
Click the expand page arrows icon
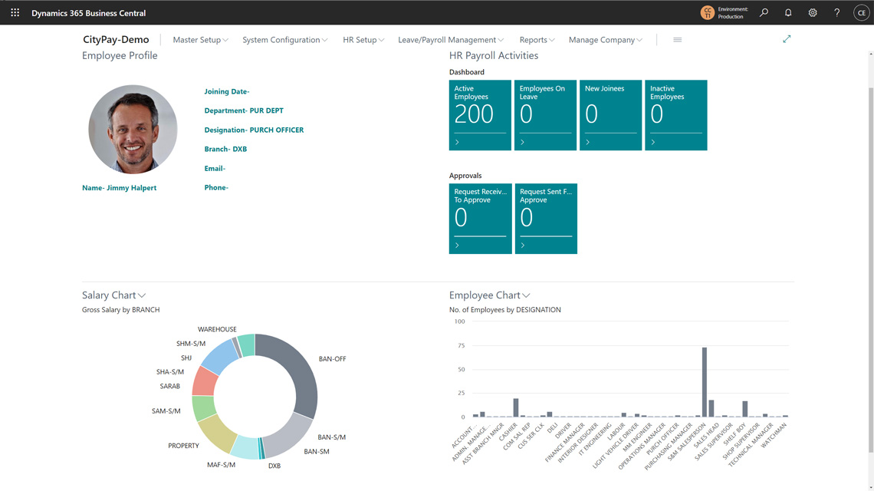tap(787, 39)
